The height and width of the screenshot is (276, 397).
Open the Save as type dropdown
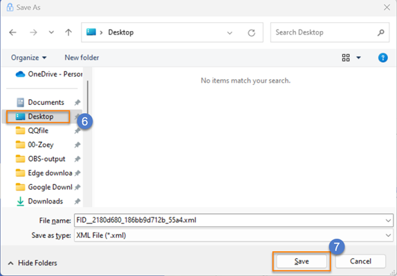[388, 235]
